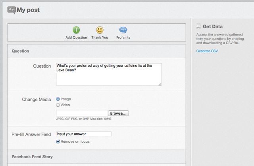Click the Get Data heading

[213, 26]
